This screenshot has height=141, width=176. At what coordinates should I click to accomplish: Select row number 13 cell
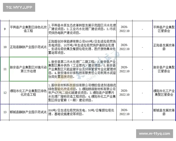(5, 113)
